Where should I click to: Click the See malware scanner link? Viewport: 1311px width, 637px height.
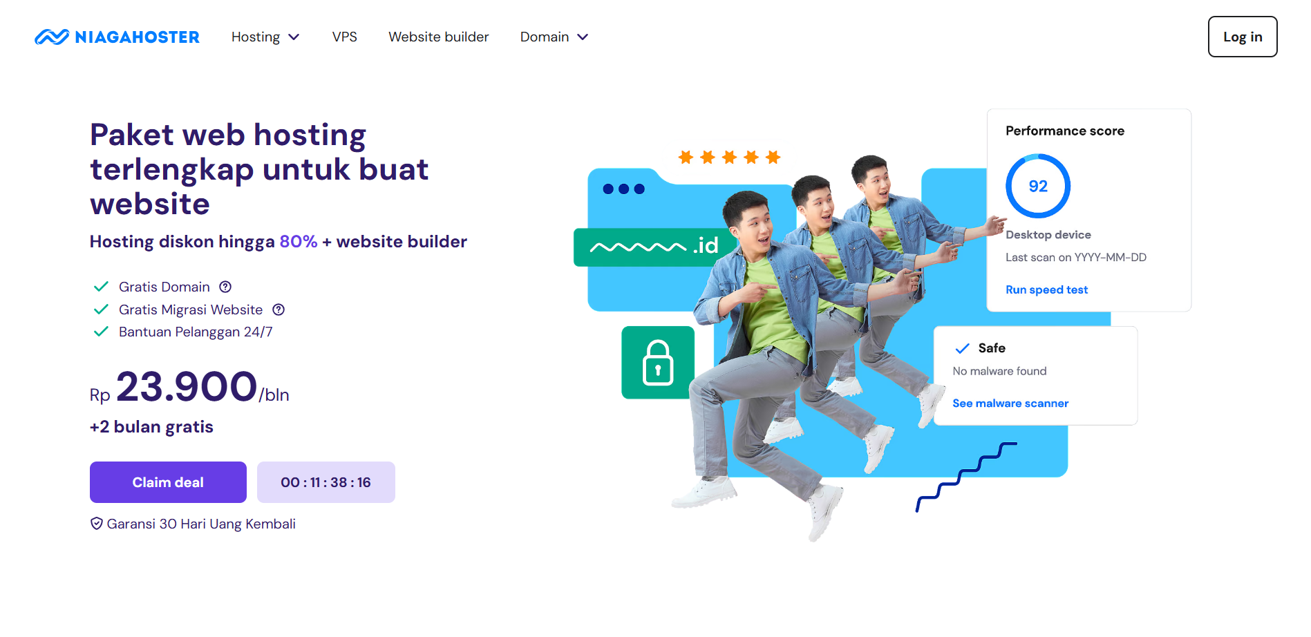click(1010, 403)
